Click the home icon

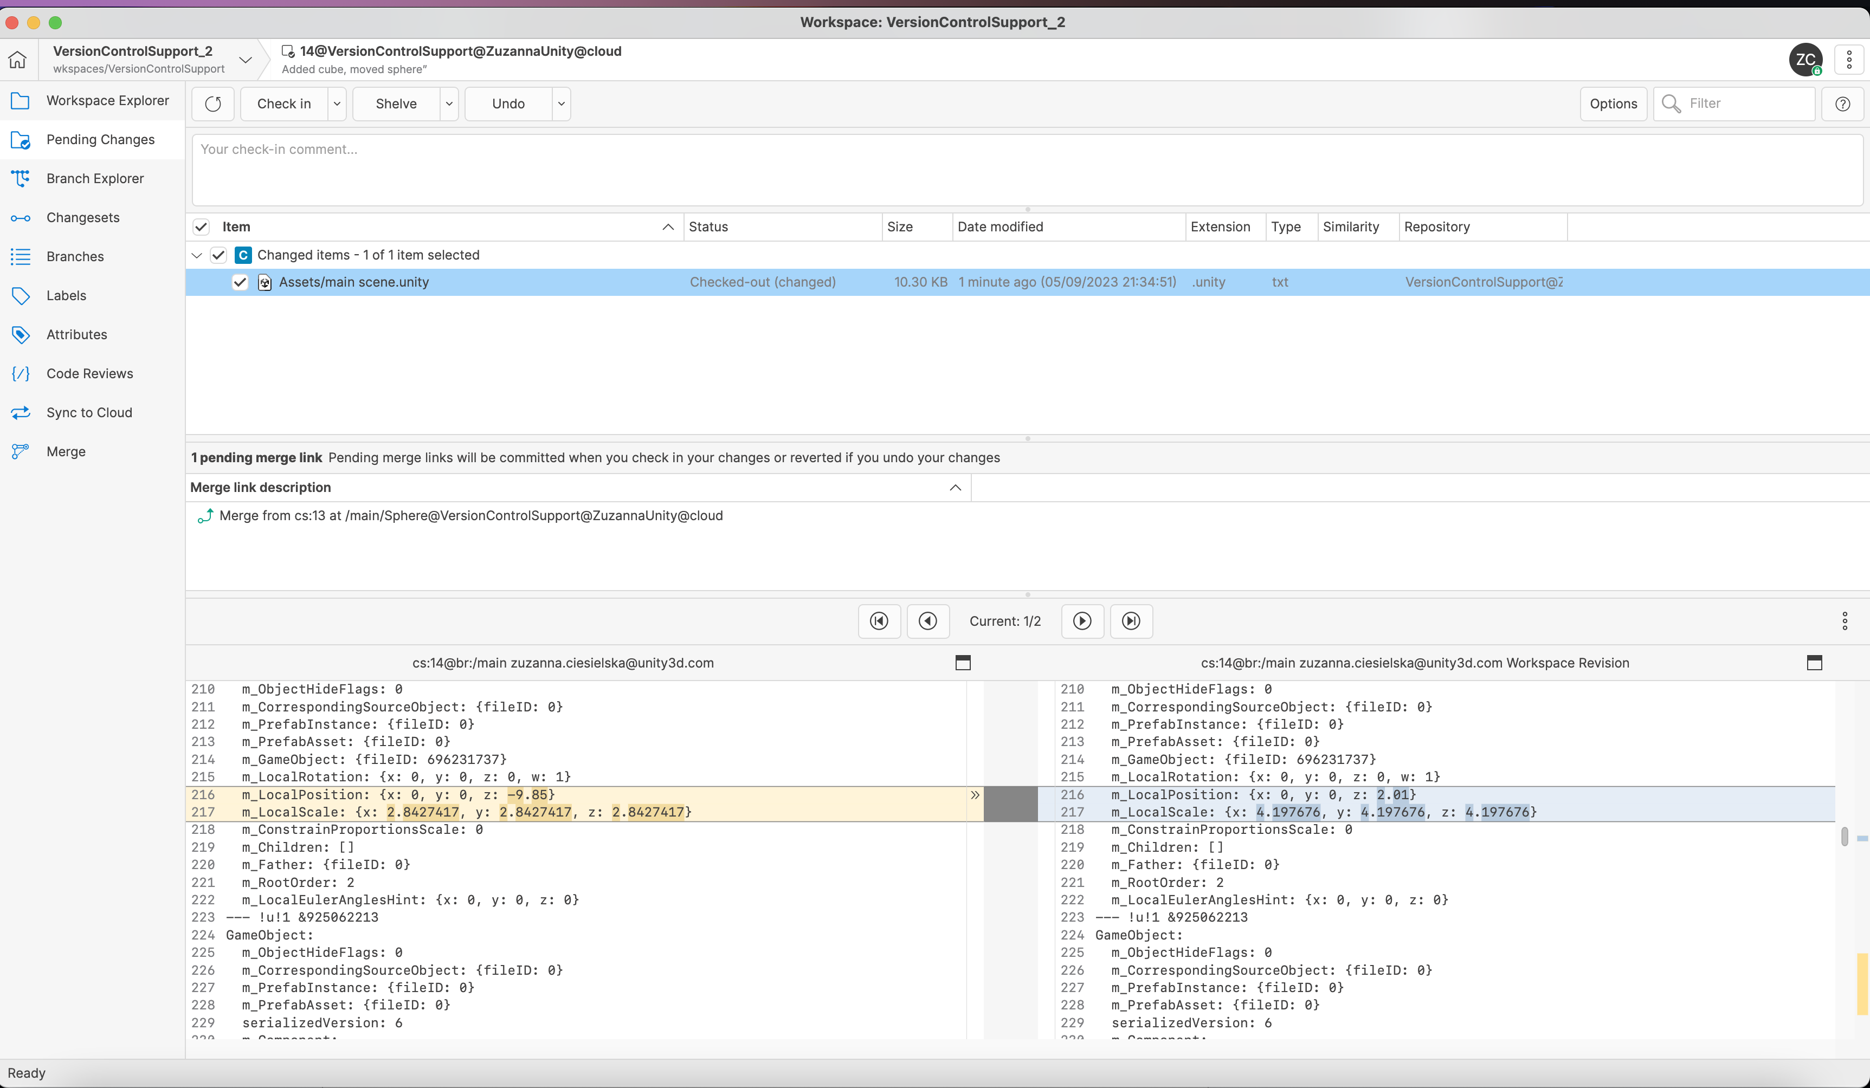coord(18,60)
